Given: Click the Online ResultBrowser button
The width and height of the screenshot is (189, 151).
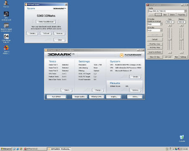Looking at the screenshot, I should click(46, 22).
